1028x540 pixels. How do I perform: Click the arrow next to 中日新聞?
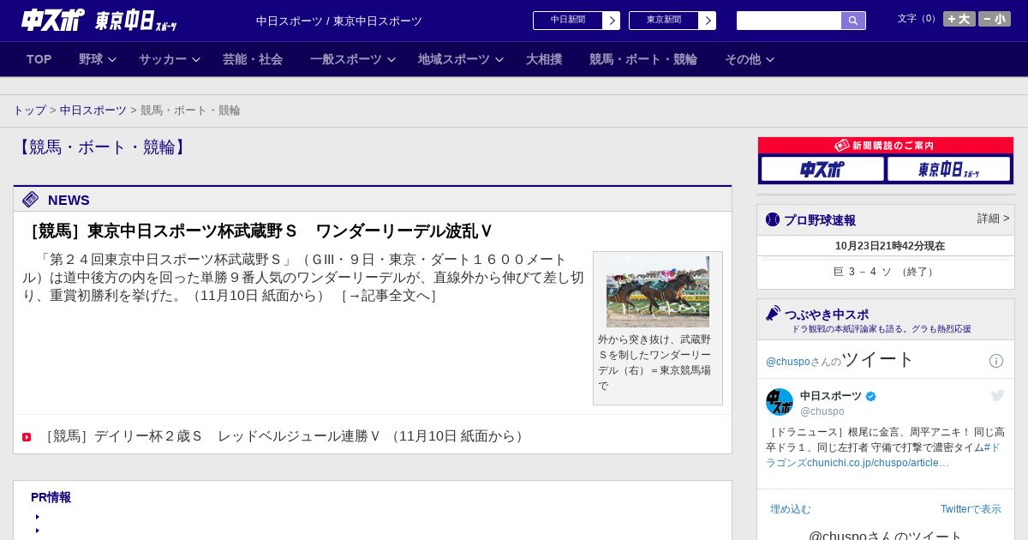(612, 21)
